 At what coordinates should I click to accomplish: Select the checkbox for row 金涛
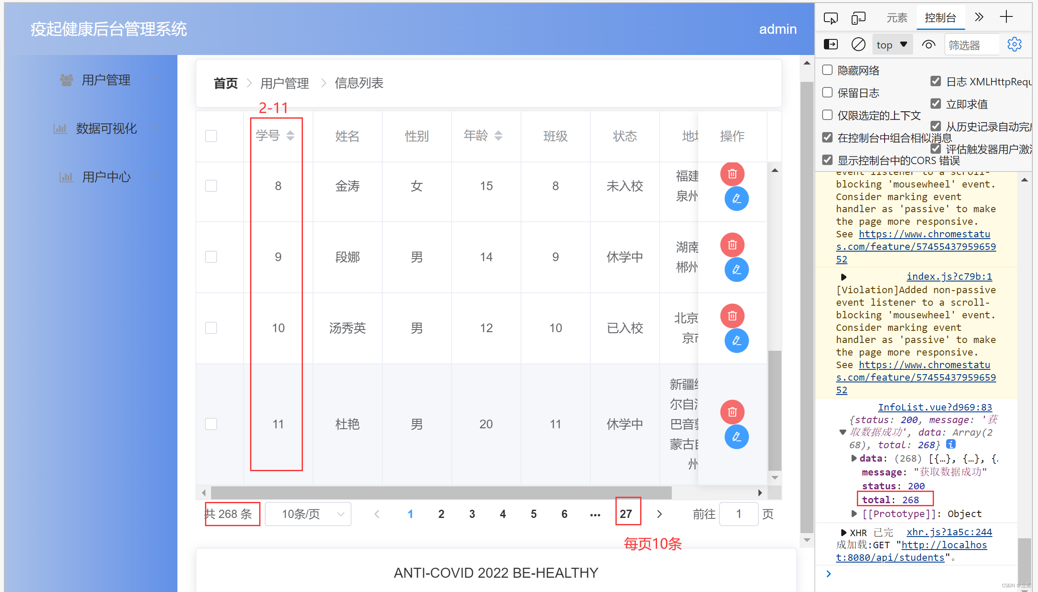pos(211,186)
